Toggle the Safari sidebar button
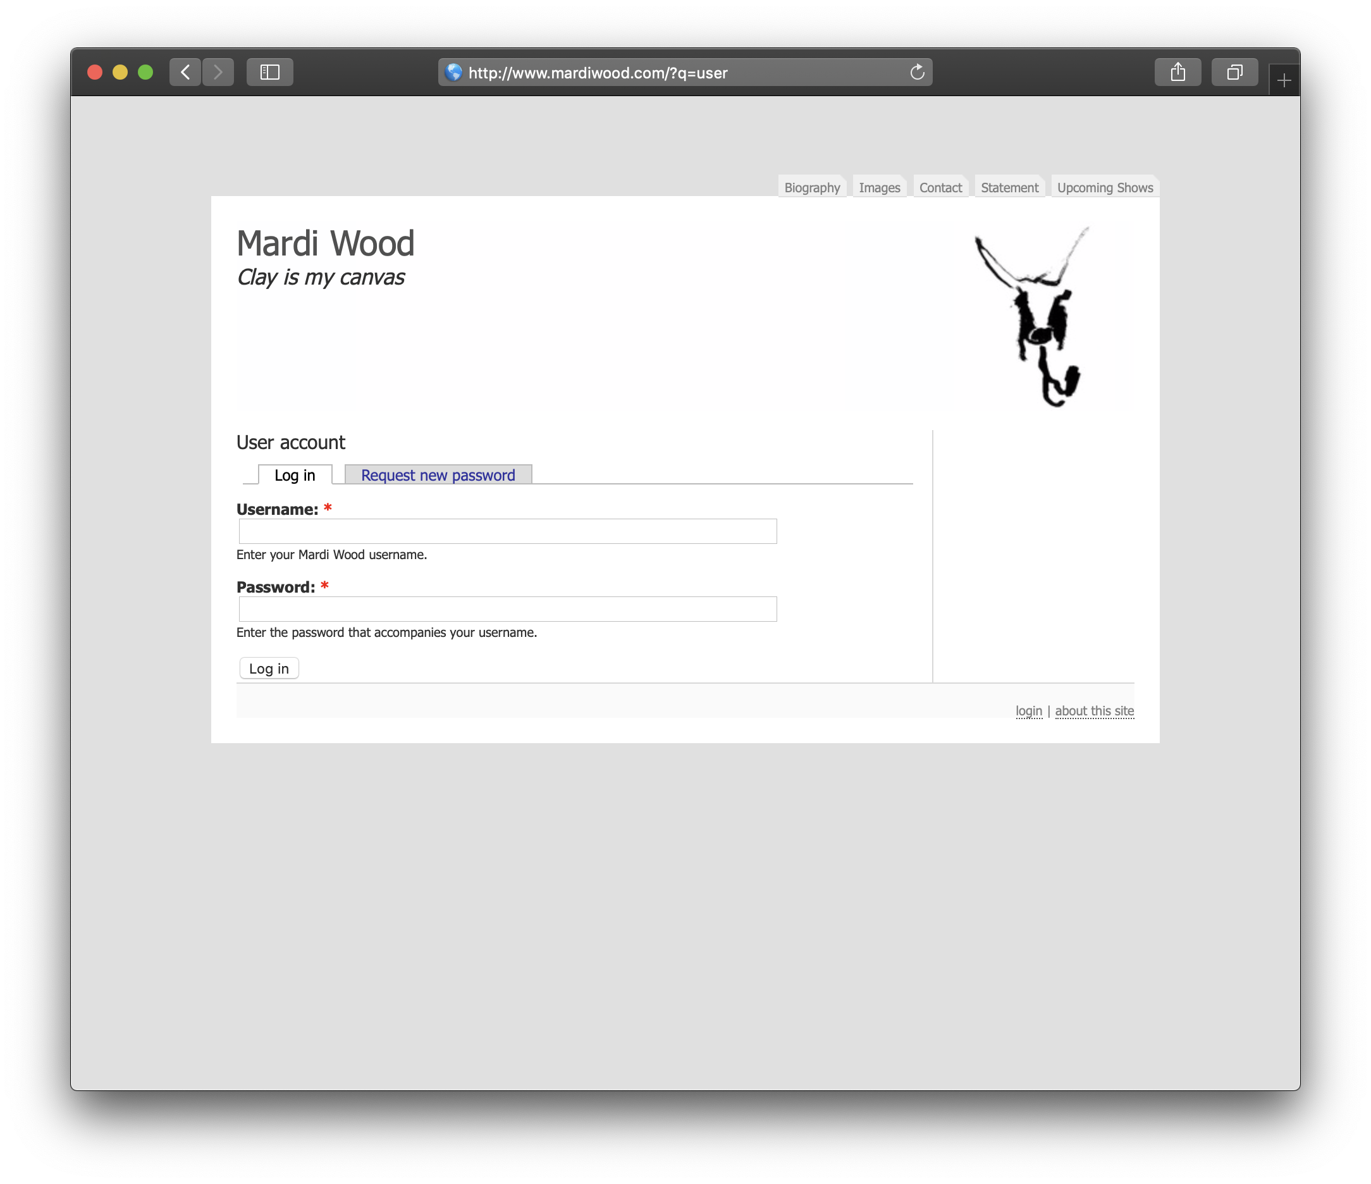Viewport: 1371px width, 1184px height. click(x=269, y=72)
